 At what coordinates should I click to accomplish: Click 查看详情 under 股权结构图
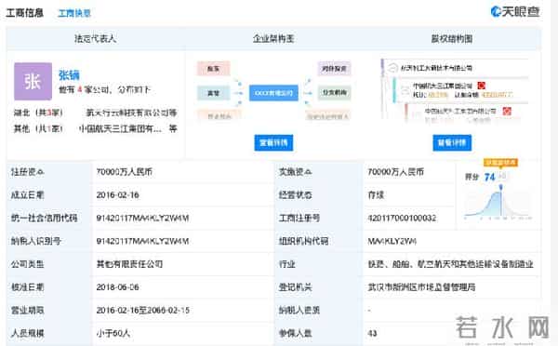pos(452,142)
